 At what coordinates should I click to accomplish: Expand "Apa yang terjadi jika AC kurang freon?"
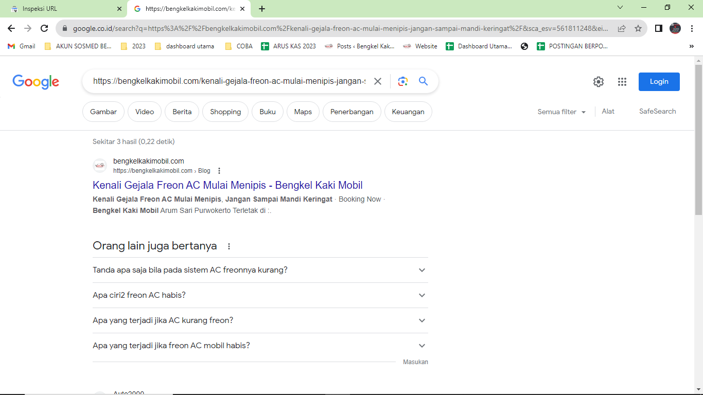pyautogui.click(x=260, y=320)
